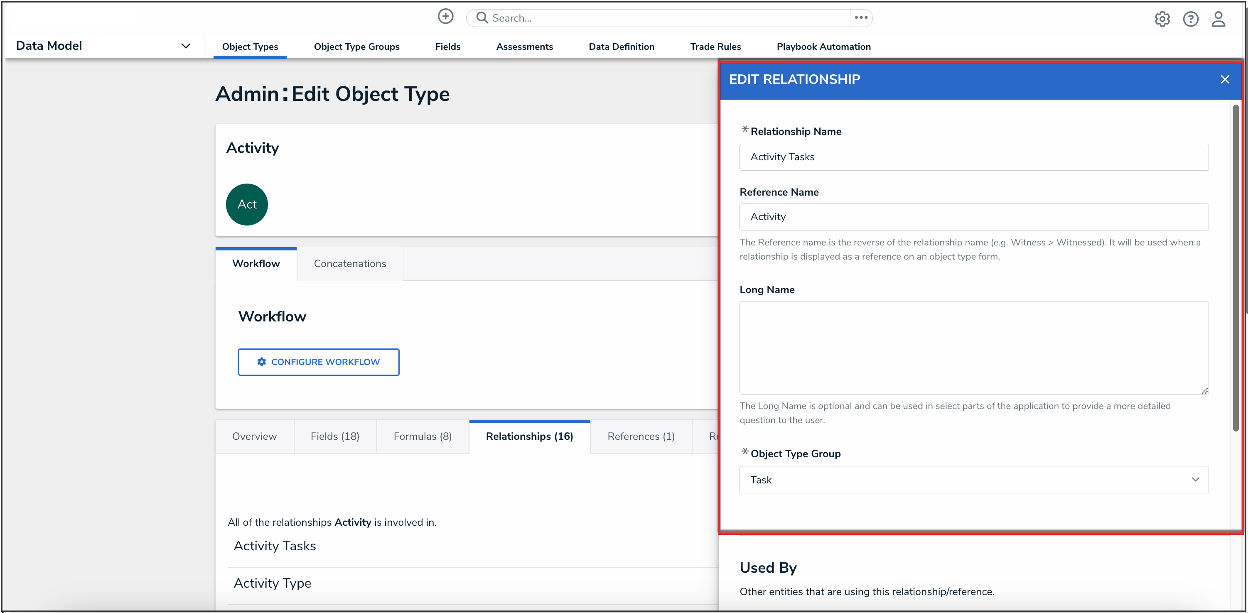Click inside the Long Name textarea
The image size is (1248, 613).
(x=973, y=347)
